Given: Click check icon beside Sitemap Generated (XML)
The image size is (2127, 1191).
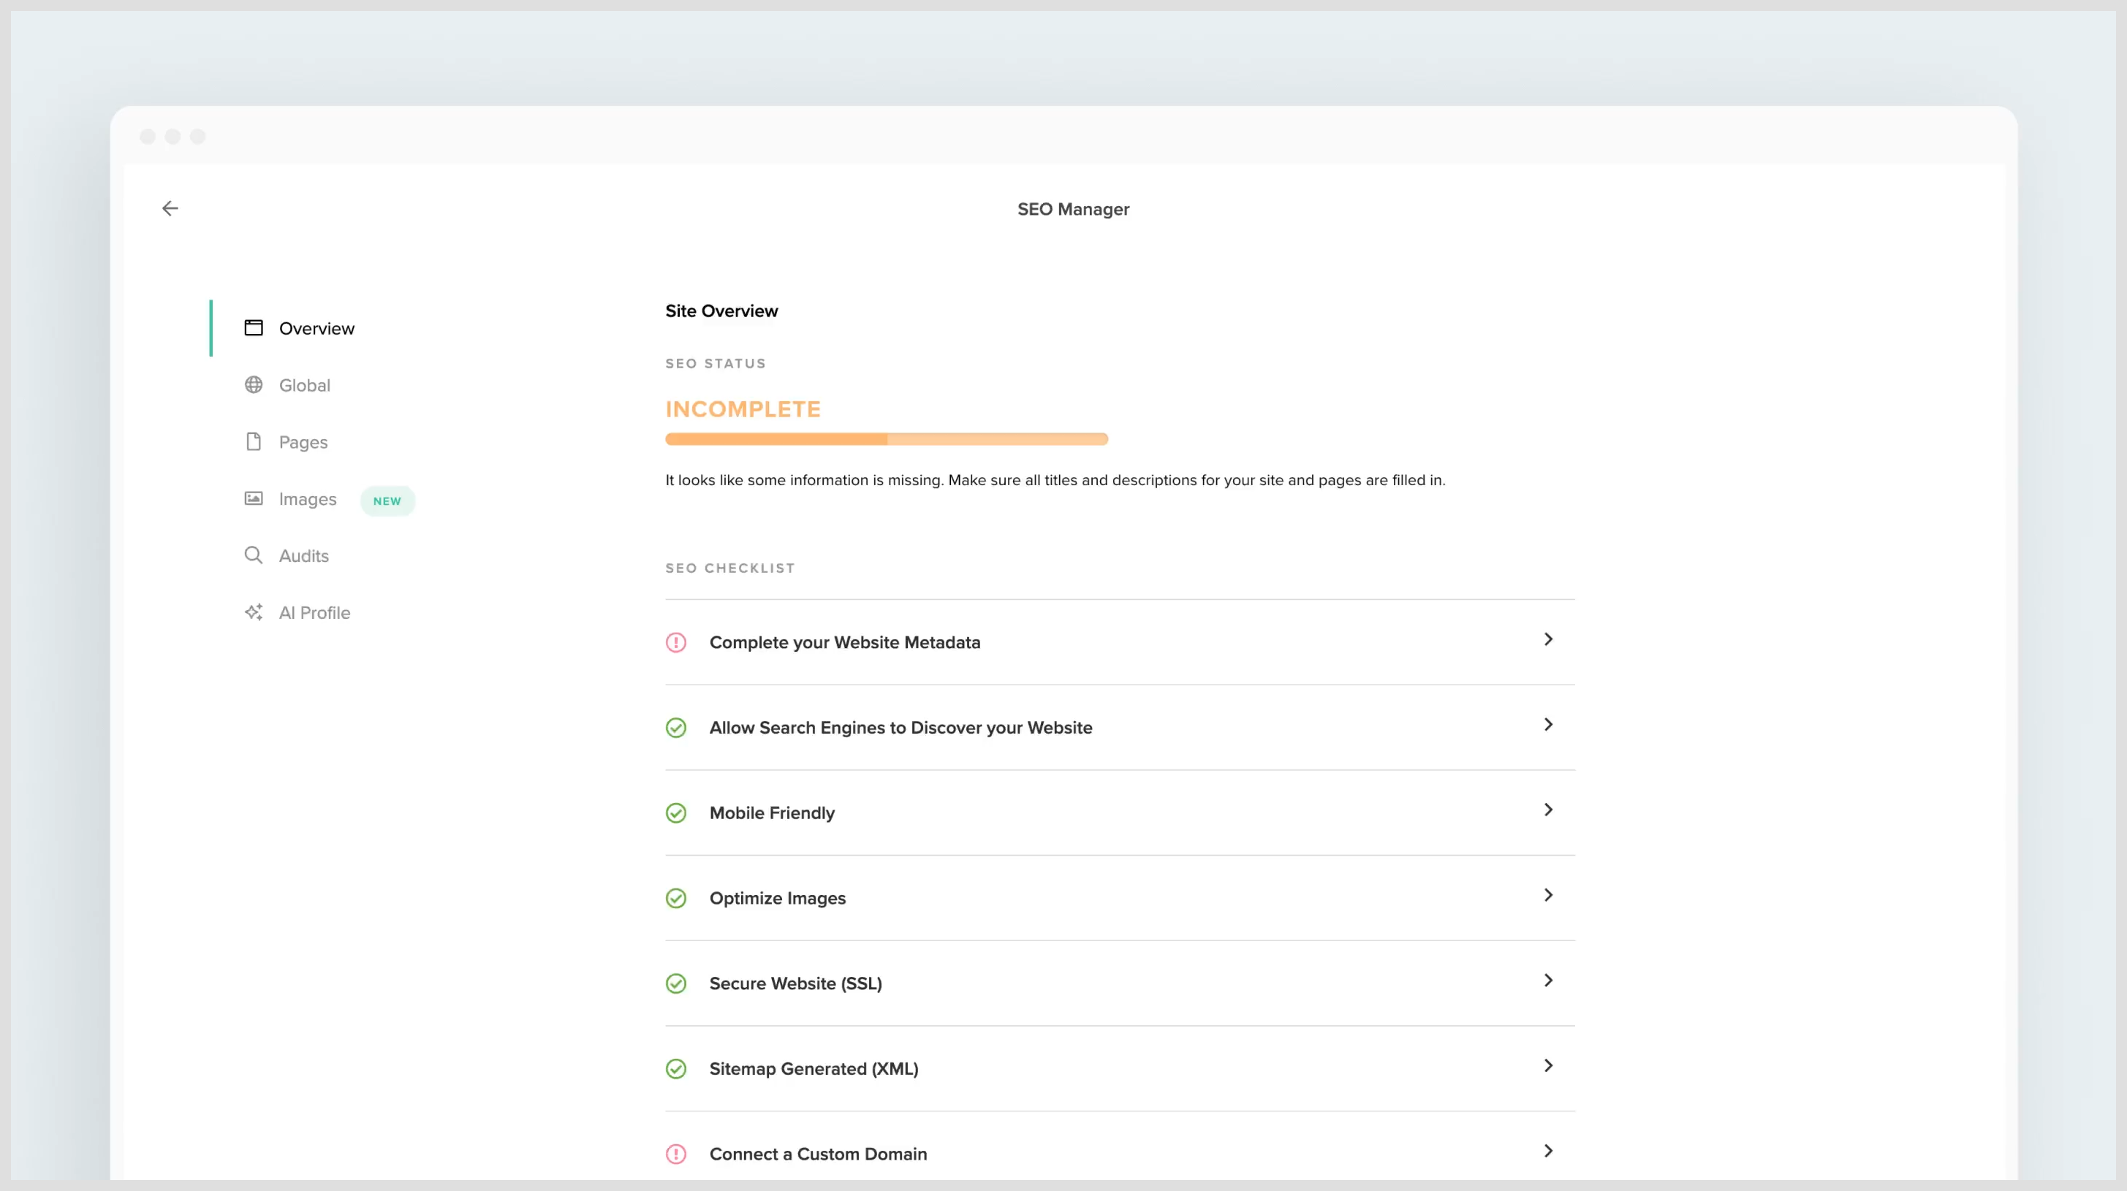Looking at the screenshot, I should click(x=676, y=1069).
